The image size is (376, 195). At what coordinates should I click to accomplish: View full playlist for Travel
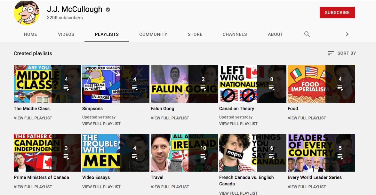tap(170, 187)
